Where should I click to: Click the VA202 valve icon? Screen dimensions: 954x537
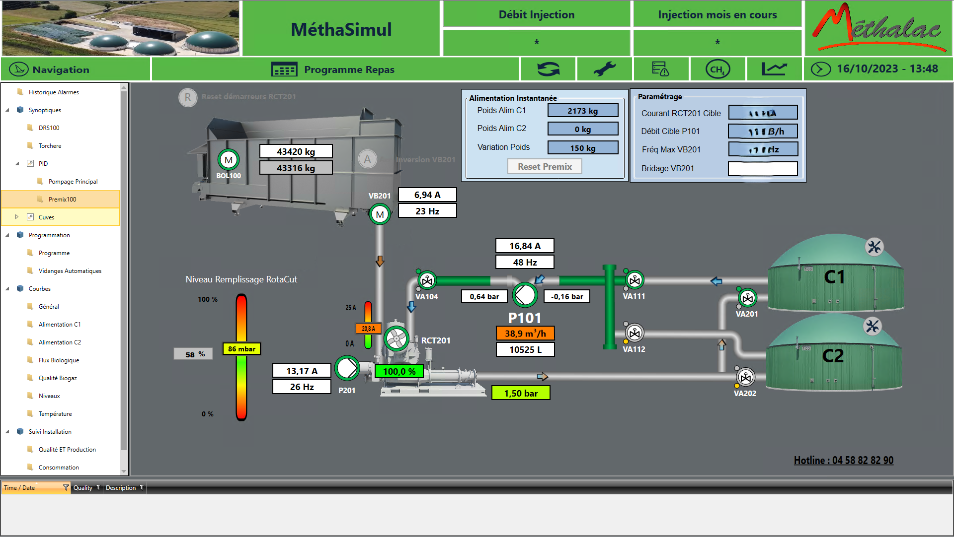(745, 377)
